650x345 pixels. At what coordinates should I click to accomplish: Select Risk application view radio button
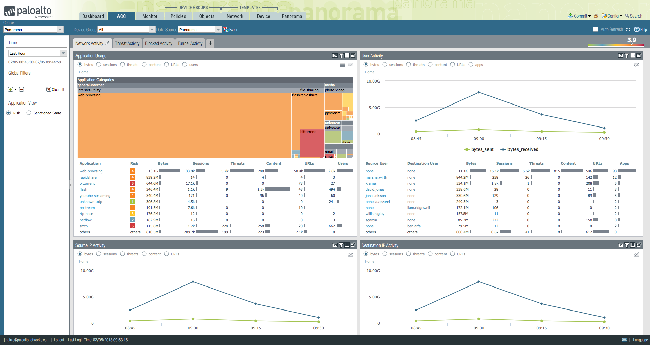click(9, 113)
